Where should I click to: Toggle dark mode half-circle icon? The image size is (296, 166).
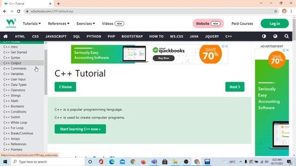(x=264, y=36)
